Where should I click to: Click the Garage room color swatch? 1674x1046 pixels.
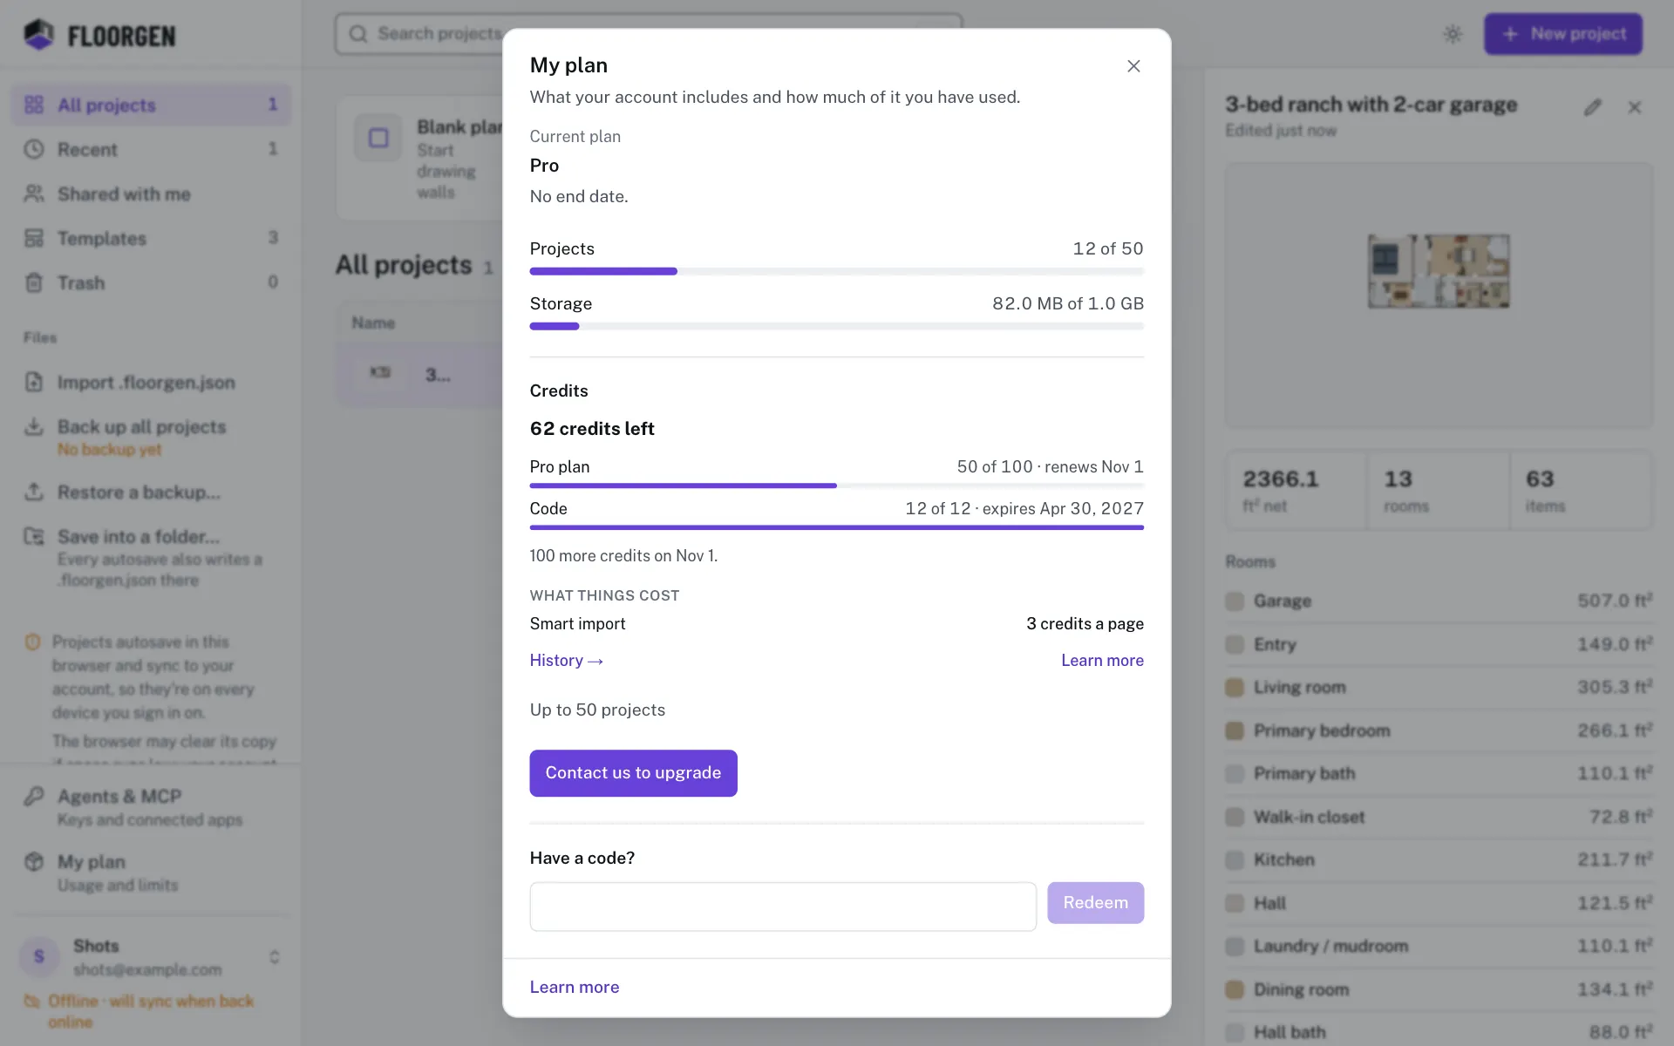[1235, 601]
